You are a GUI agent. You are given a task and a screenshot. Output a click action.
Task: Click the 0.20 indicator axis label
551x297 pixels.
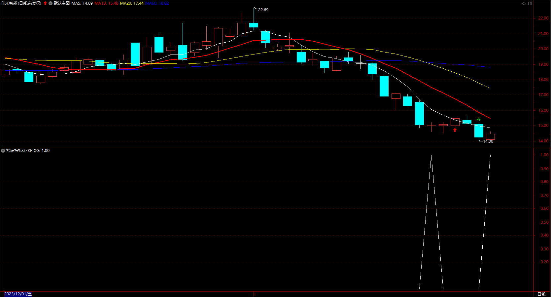pyautogui.click(x=544, y=262)
